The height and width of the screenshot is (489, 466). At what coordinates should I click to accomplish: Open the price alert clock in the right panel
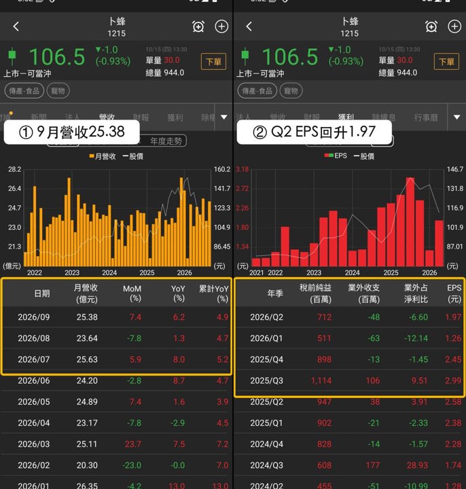point(431,26)
